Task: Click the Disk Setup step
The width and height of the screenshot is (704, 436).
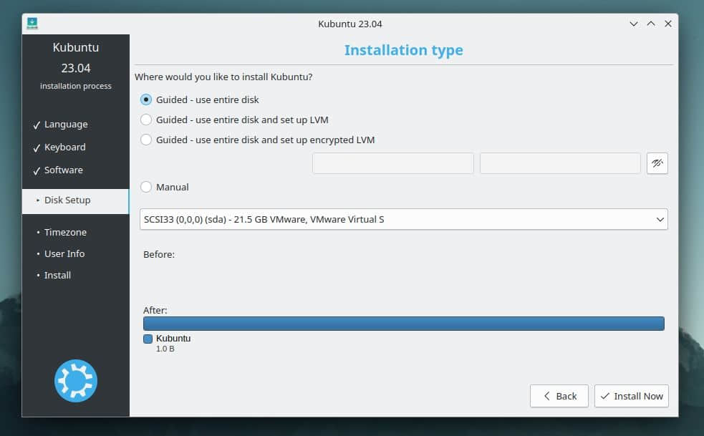Action: [67, 200]
